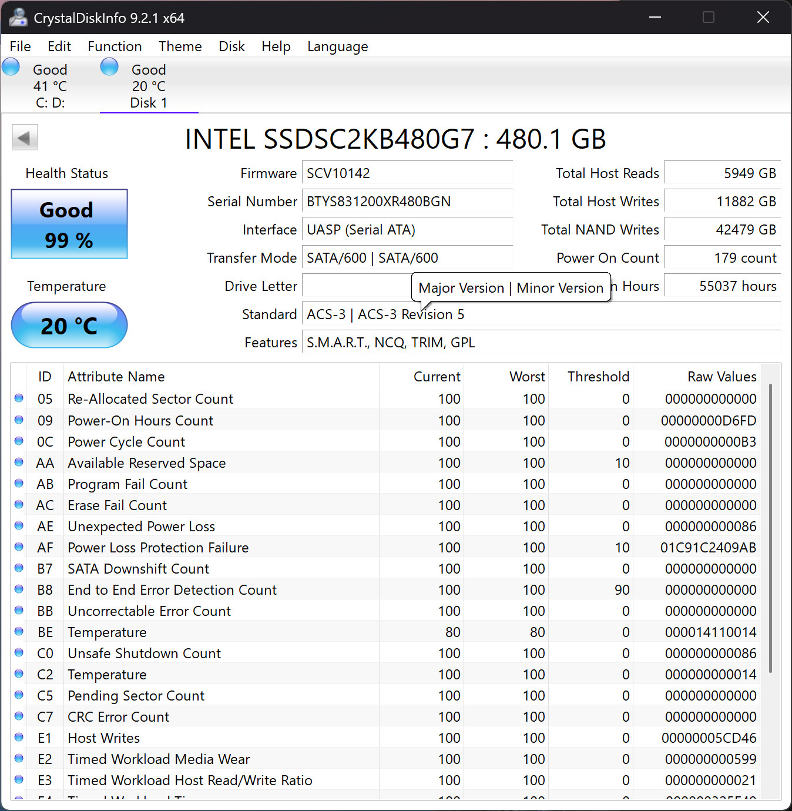
Task: Click the blue status orb for Disk 1
Action: (109, 67)
